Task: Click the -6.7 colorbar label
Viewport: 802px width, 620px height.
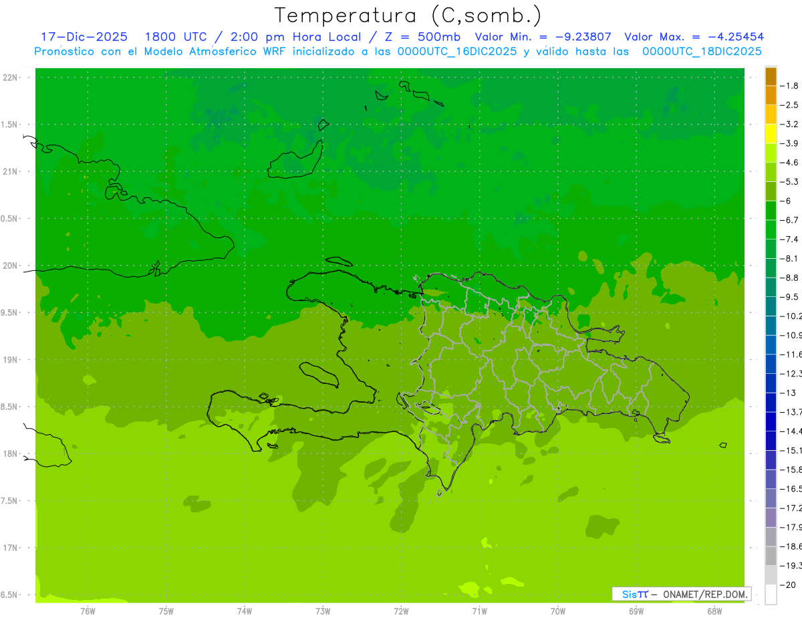Action: 789,220
